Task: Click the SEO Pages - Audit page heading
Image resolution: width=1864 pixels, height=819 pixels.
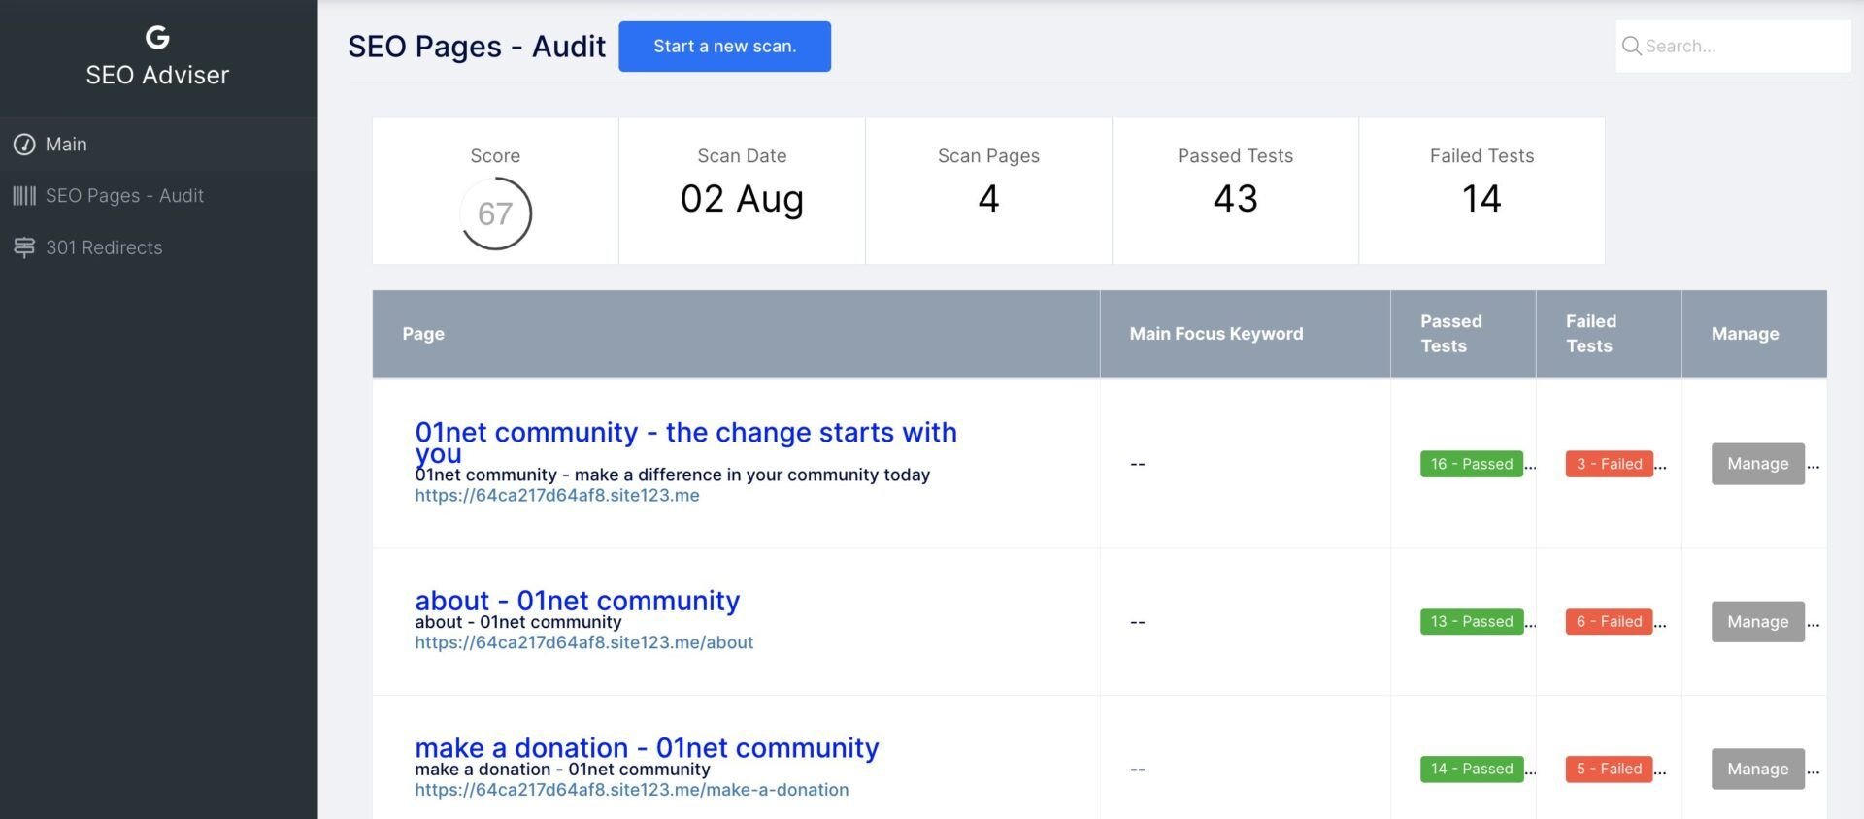Action: 477,47
